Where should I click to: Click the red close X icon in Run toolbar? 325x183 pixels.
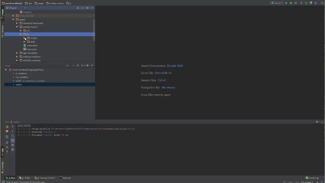point(7,147)
